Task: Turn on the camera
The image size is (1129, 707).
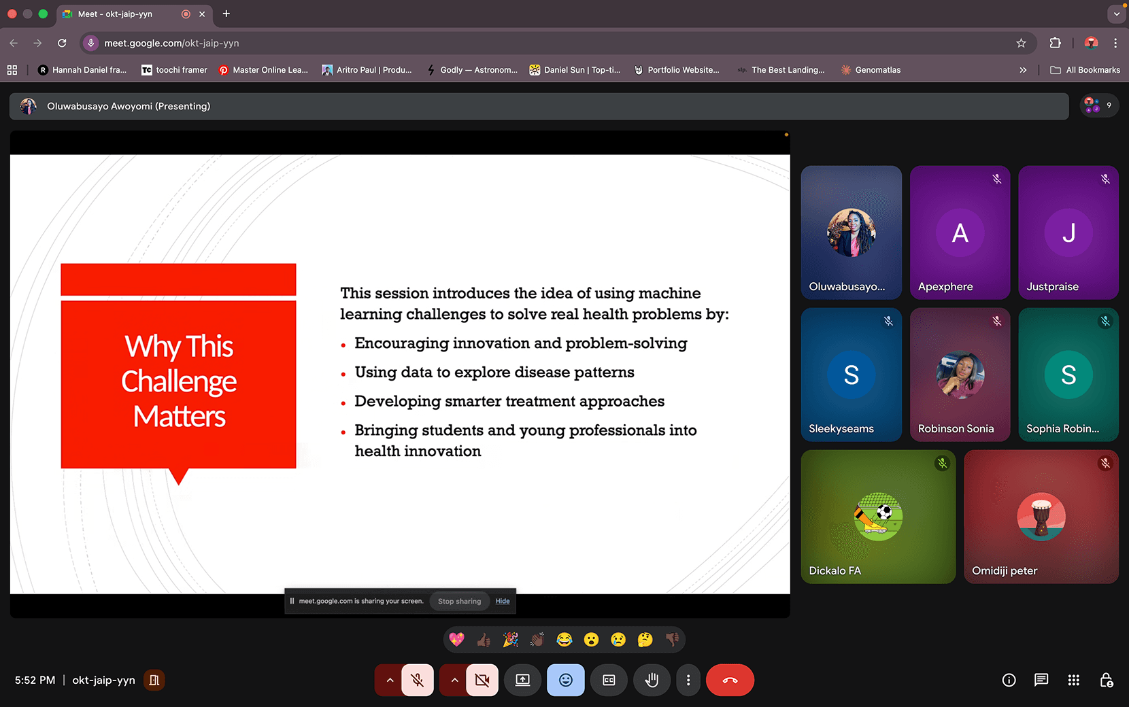Action: [482, 680]
